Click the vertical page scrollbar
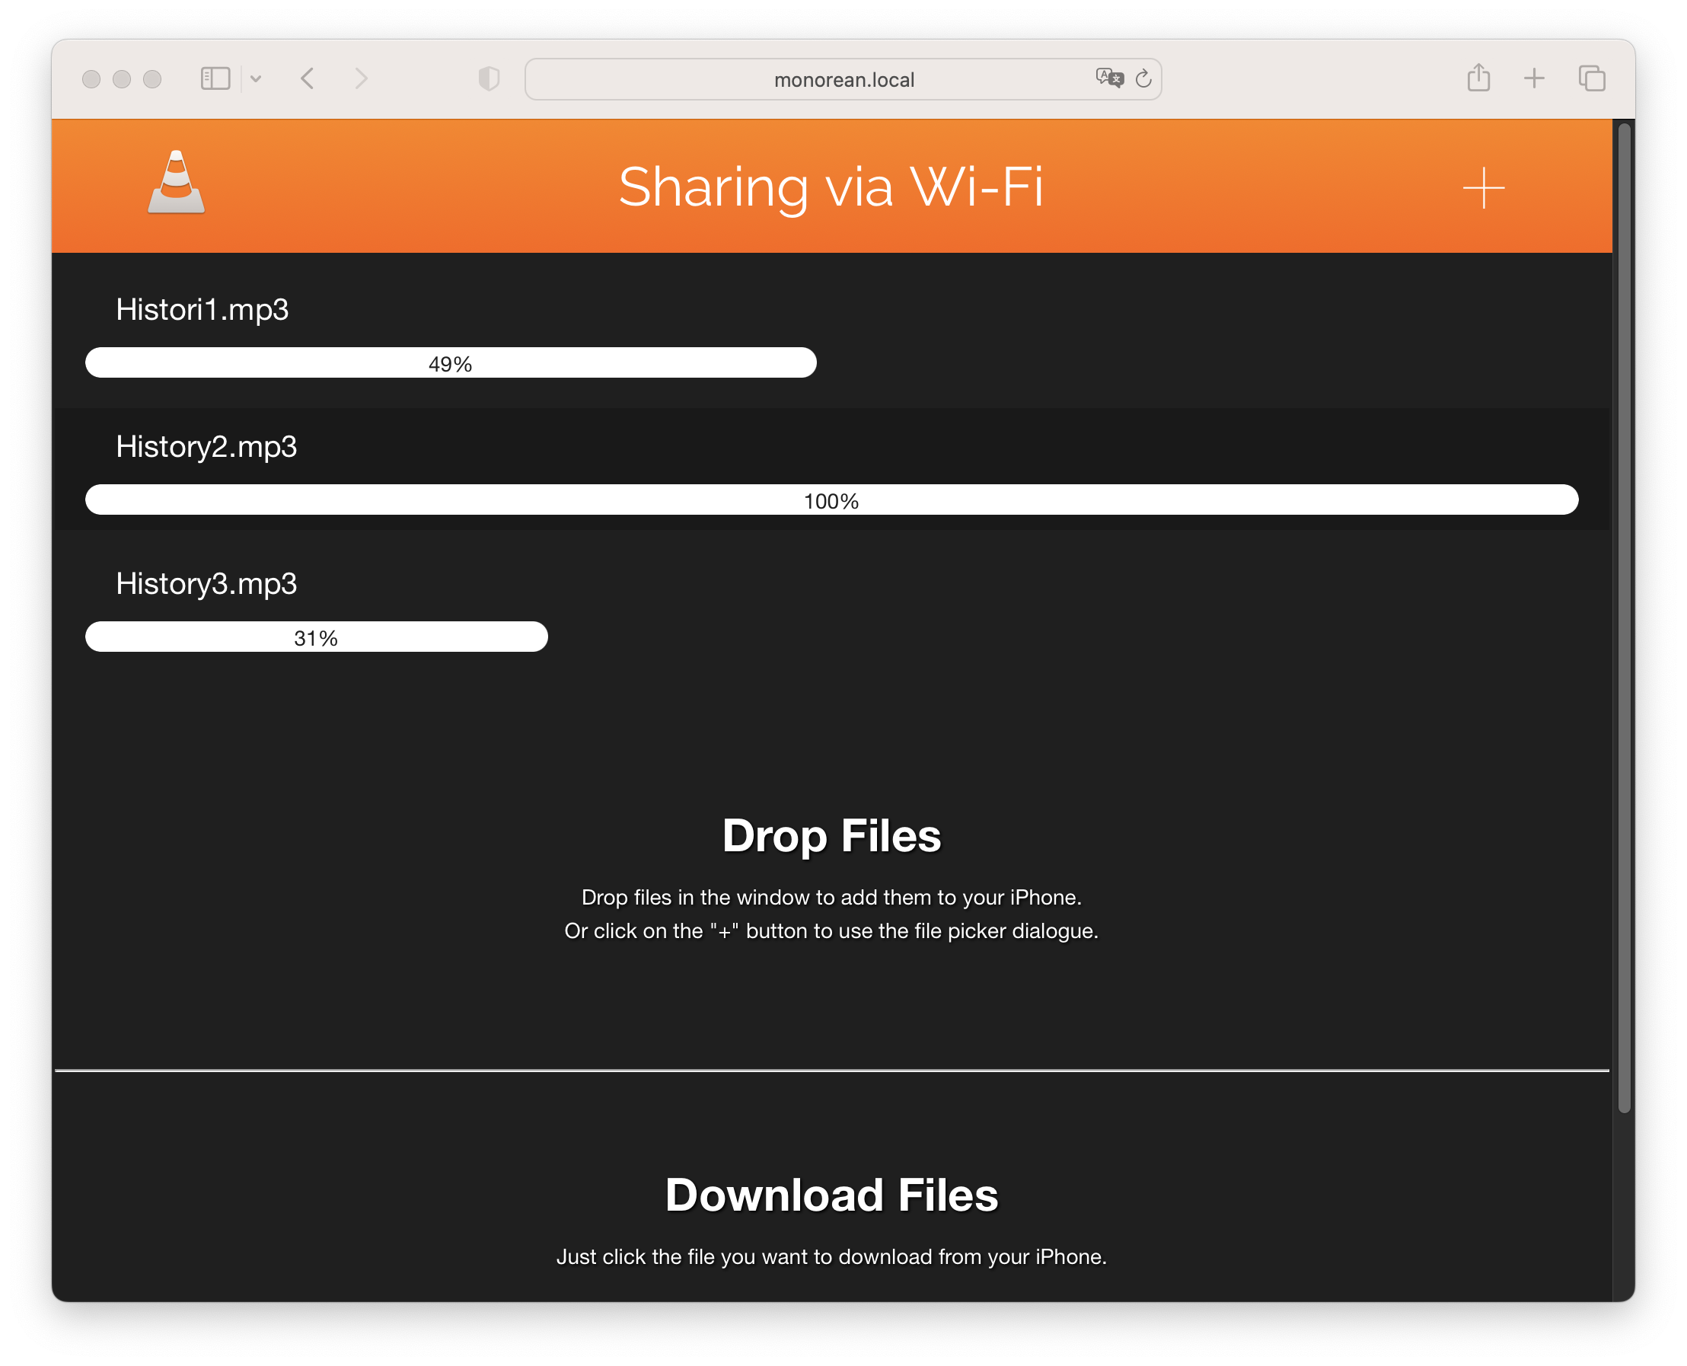This screenshot has height=1366, width=1687. tap(1623, 618)
